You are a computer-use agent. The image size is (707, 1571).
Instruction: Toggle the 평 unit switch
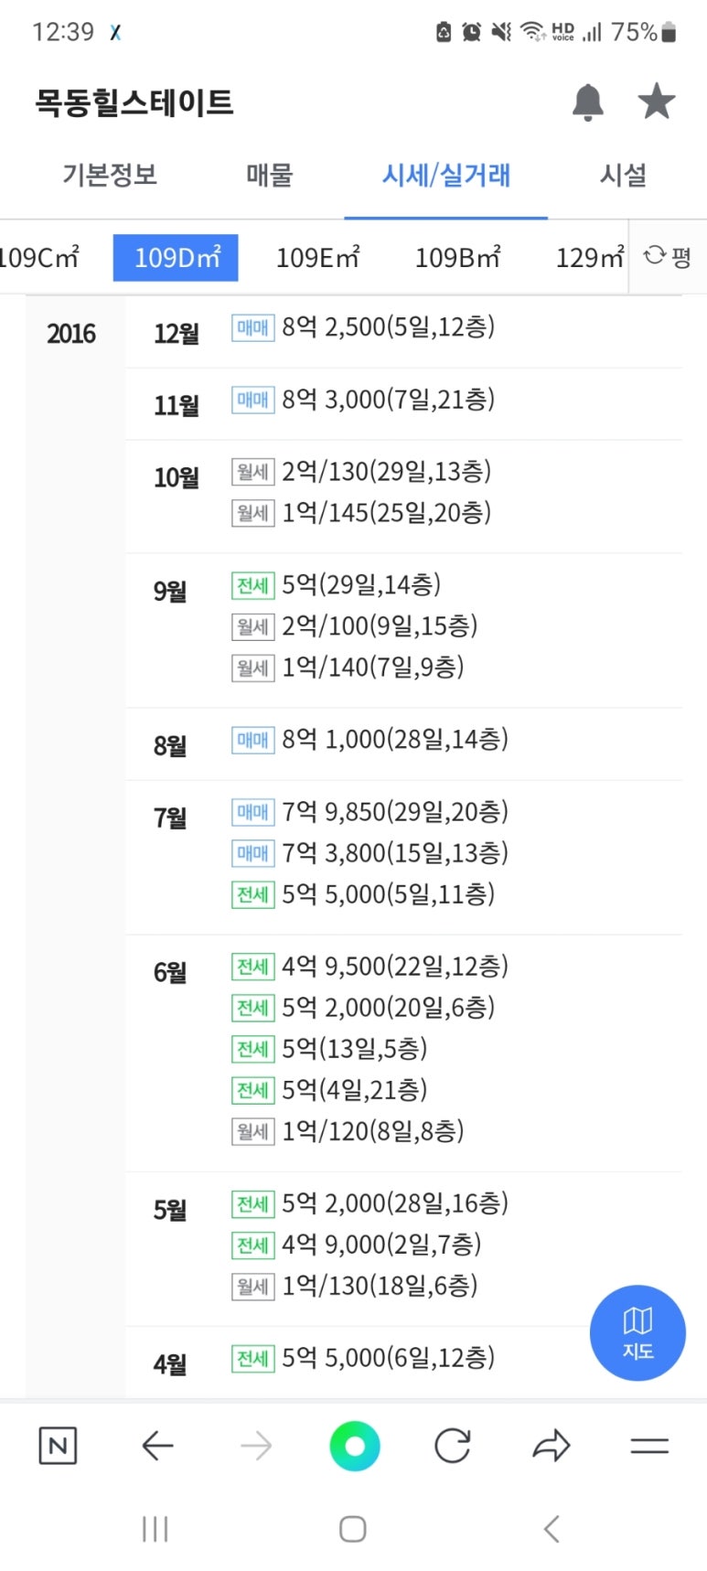pos(668,257)
